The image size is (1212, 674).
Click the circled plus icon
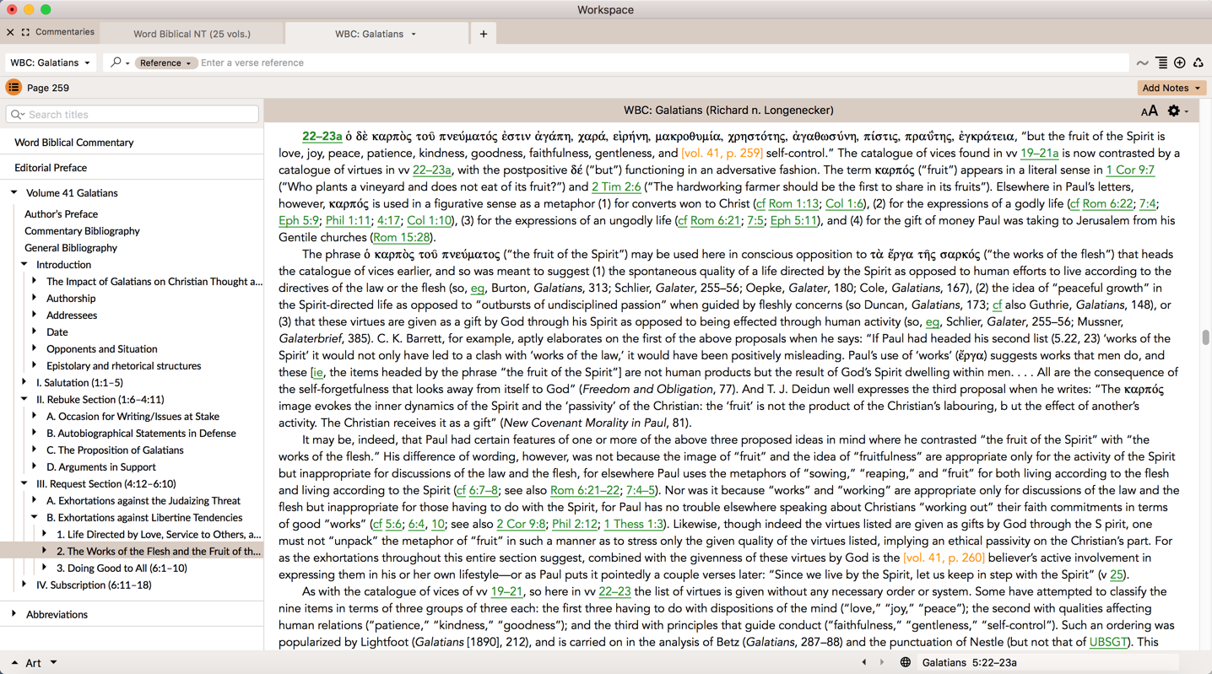click(x=1180, y=63)
